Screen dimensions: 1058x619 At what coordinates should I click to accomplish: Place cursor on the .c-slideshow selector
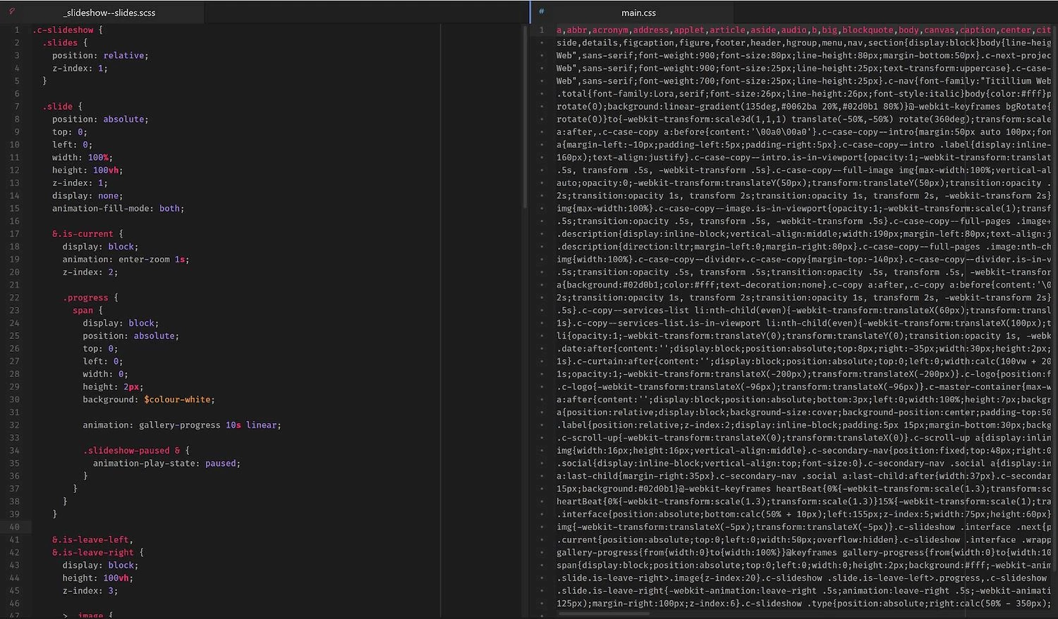63,30
